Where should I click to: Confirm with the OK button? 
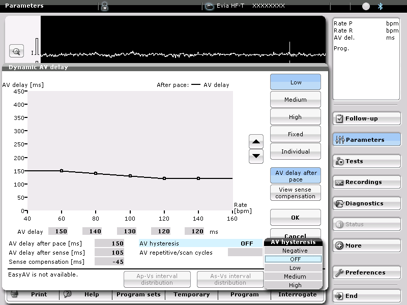pyautogui.click(x=296, y=218)
